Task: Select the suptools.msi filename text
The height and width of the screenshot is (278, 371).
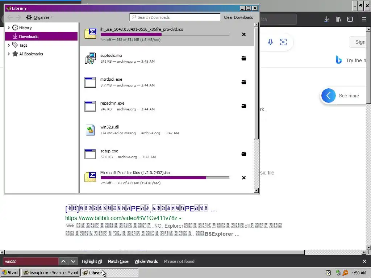Action: [111, 55]
